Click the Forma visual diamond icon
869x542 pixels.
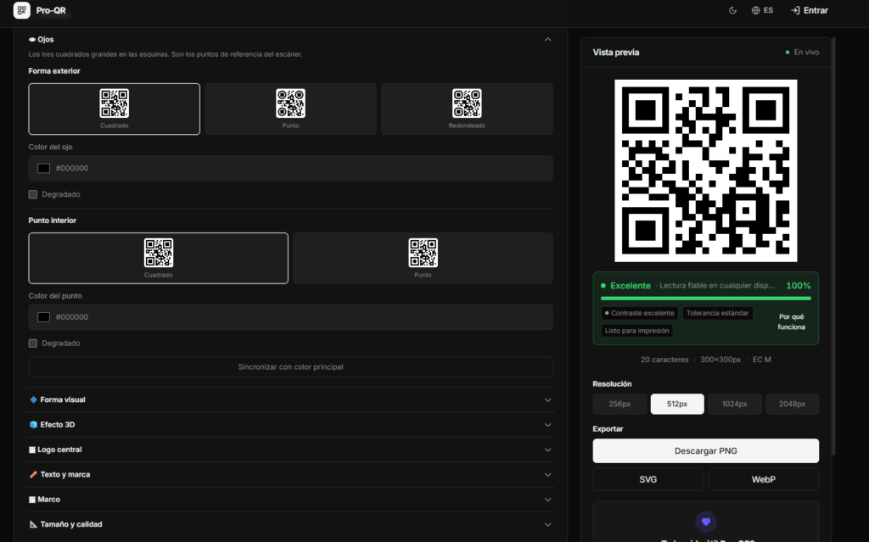pos(33,400)
